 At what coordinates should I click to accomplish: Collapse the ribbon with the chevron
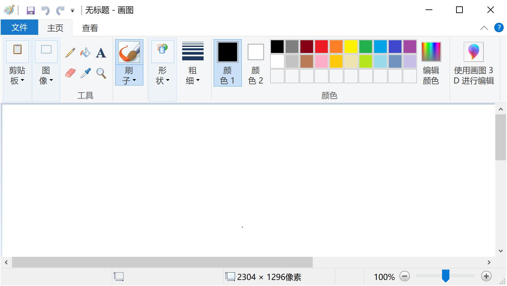coord(484,28)
